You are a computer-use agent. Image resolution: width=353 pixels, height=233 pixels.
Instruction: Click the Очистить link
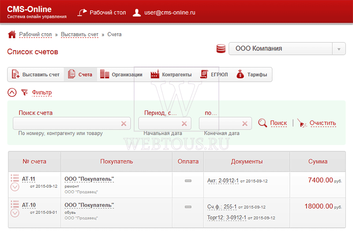coord(323,123)
